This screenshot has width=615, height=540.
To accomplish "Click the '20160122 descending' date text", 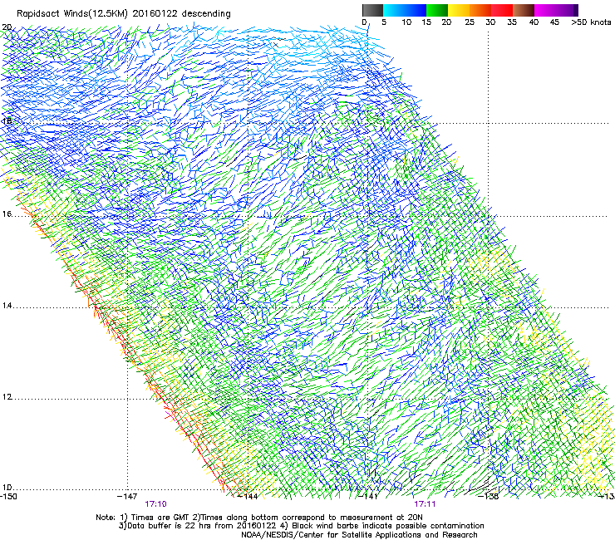I will point(182,14).
